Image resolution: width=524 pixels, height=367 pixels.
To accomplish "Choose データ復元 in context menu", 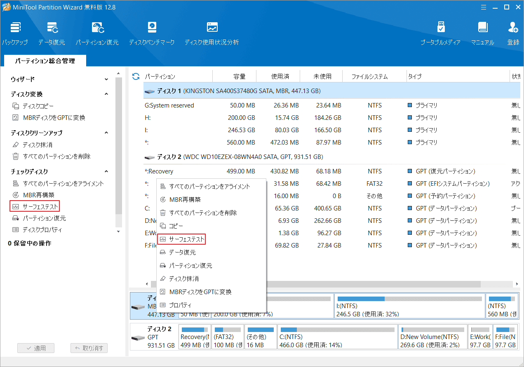I will [x=211, y=252].
